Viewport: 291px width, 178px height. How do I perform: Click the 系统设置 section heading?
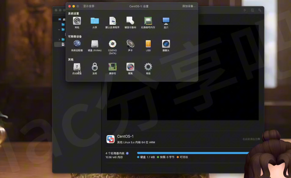[73, 14]
